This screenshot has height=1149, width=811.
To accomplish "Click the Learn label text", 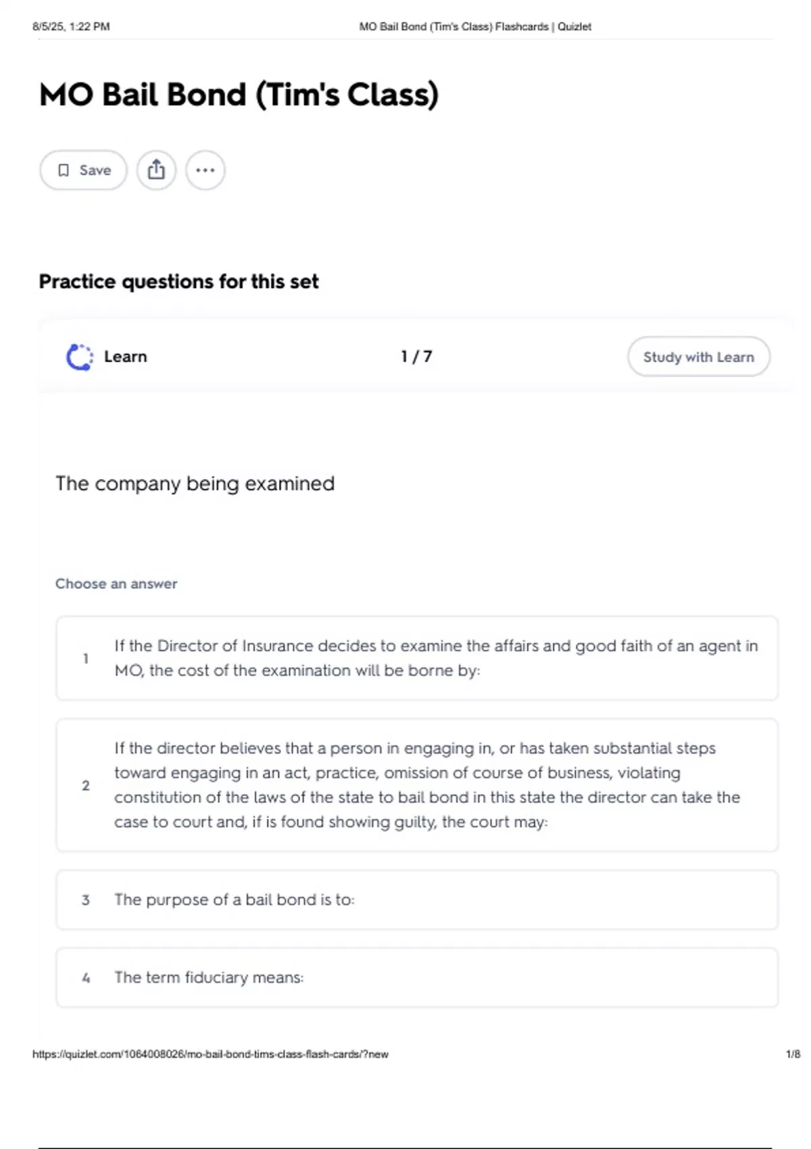I will 126,357.
